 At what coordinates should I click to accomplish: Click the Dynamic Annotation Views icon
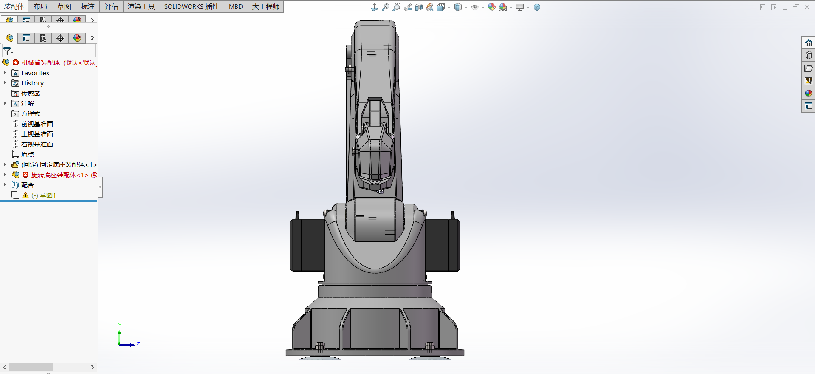pyautogui.click(x=430, y=7)
